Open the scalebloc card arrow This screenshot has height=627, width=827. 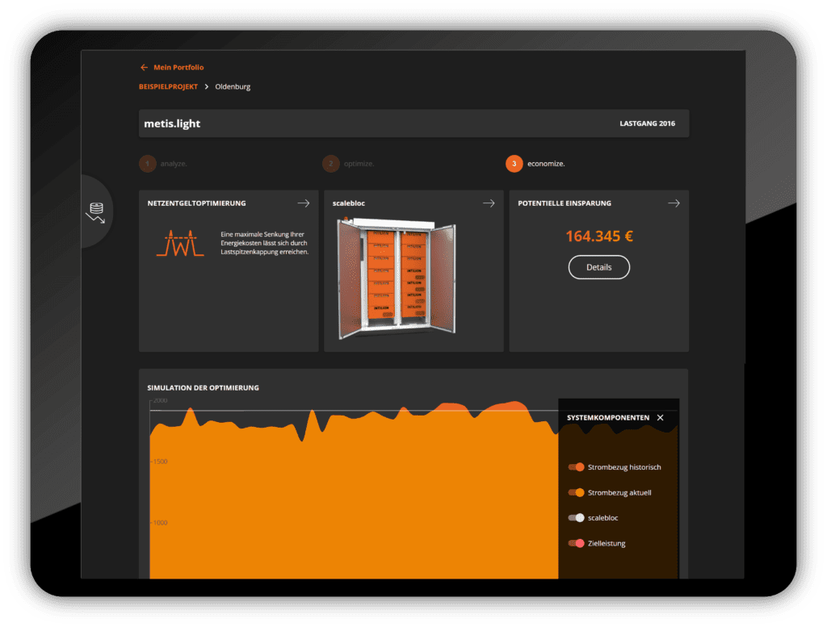[489, 203]
